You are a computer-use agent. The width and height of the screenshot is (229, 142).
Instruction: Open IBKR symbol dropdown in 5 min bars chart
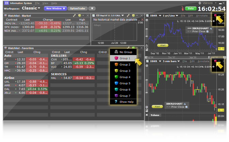tap(160, 61)
